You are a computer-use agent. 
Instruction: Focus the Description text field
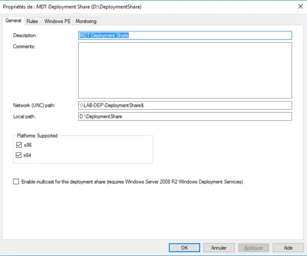(x=185, y=35)
